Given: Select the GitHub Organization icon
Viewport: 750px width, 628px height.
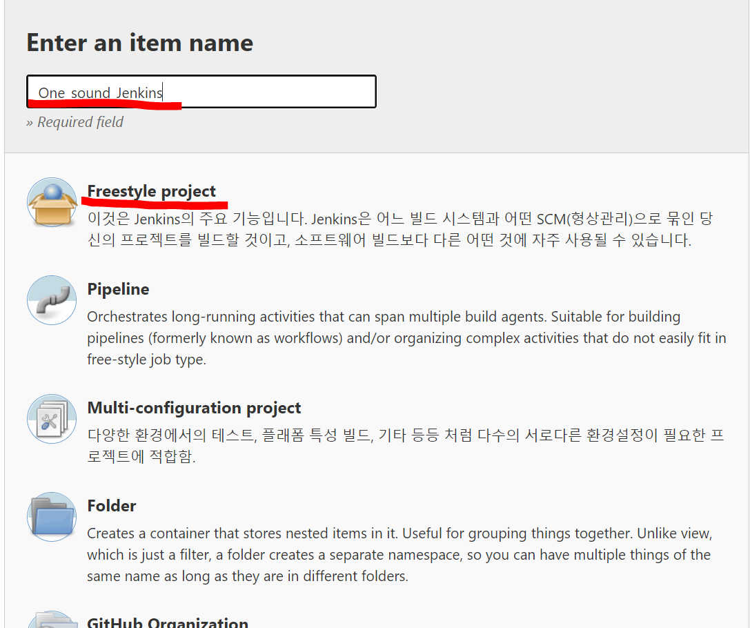Looking at the screenshot, I should tap(52, 620).
